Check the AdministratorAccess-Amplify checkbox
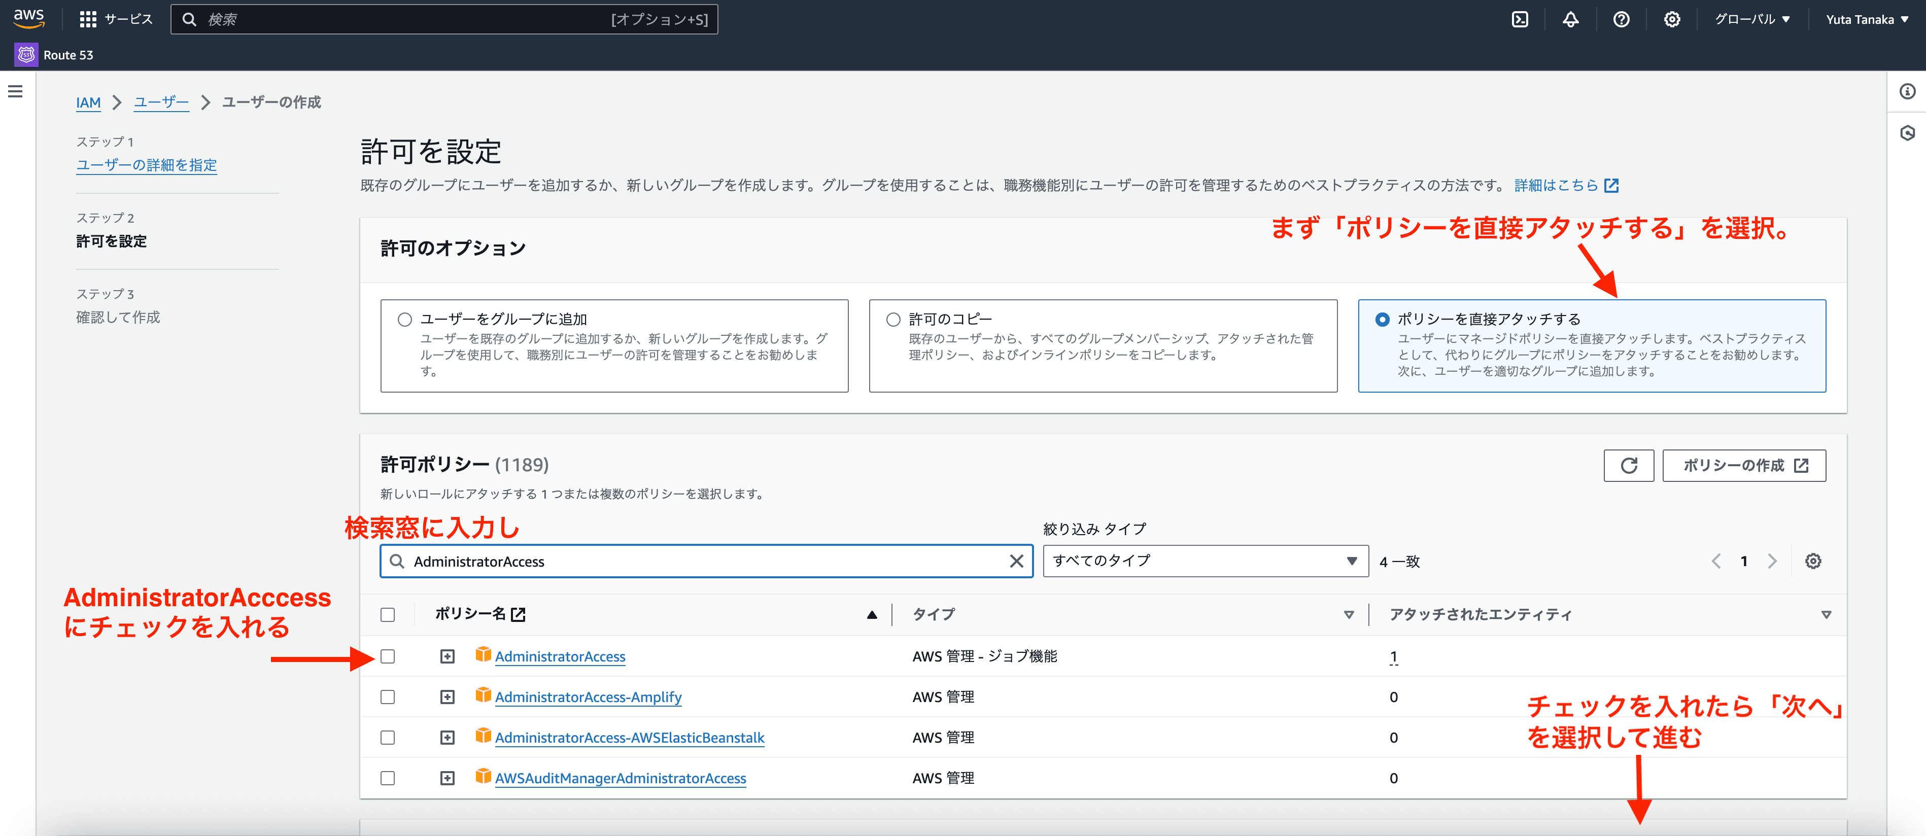1926x836 pixels. pos(387,697)
